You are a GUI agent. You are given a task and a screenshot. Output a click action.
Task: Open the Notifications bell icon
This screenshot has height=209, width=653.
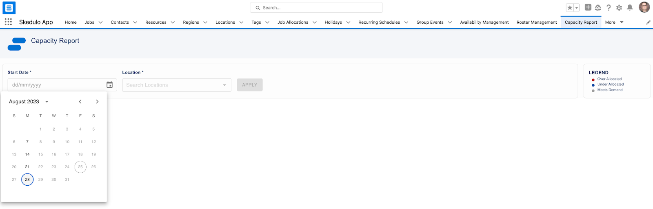click(x=630, y=8)
